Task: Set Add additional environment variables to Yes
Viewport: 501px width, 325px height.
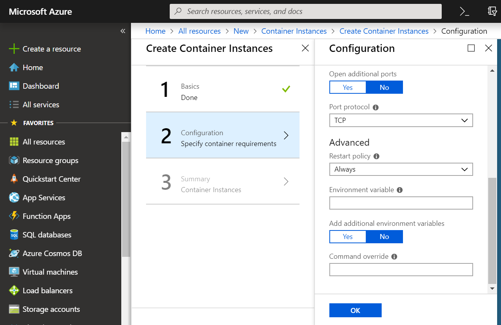Action: (x=348, y=237)
